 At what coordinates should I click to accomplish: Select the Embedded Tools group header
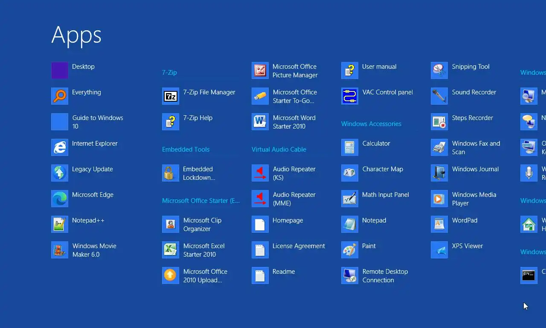coord(186,149)
